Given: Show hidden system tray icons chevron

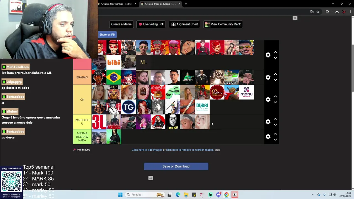Looking at the screenshot, I should point(313,195).
